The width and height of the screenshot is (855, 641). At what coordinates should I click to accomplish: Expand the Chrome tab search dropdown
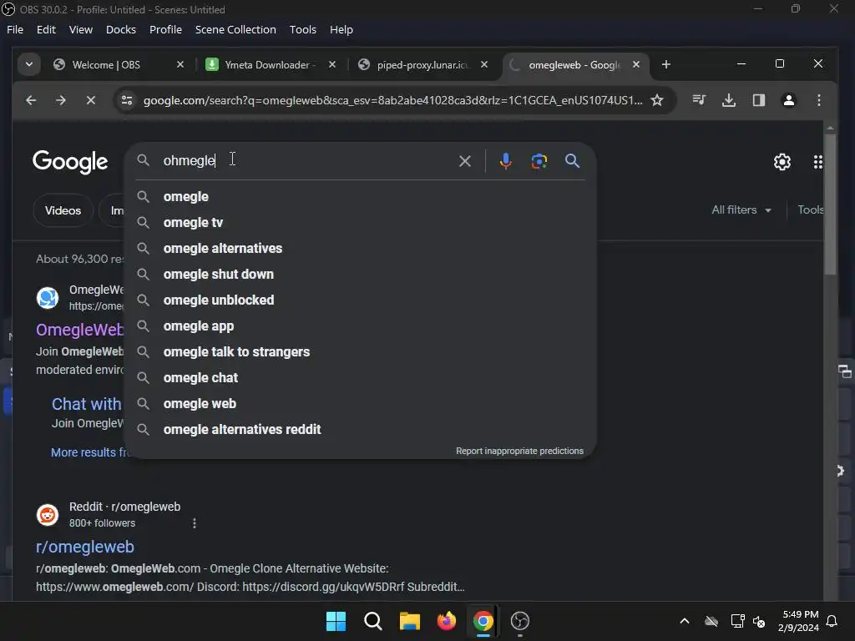[x=29, y=64]
